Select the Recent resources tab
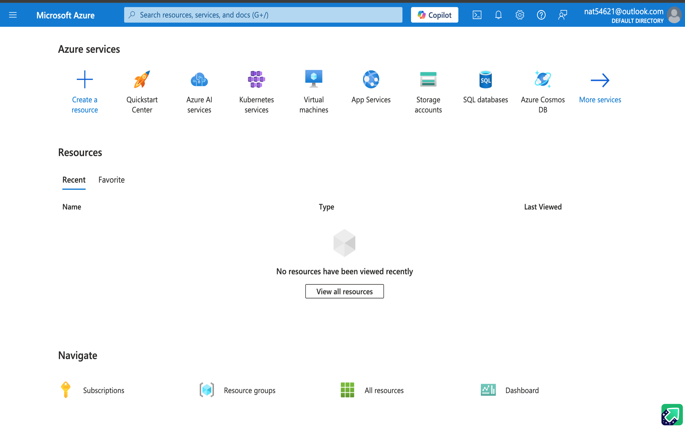Image resolution: width=685 pixels, height=428 pixels. click(x=74, y=180)
